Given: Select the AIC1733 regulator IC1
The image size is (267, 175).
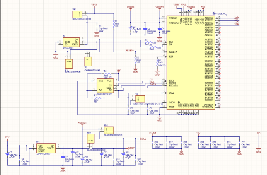Looking at the screenshot, I should pyautogui.click(x=45, y=148).
